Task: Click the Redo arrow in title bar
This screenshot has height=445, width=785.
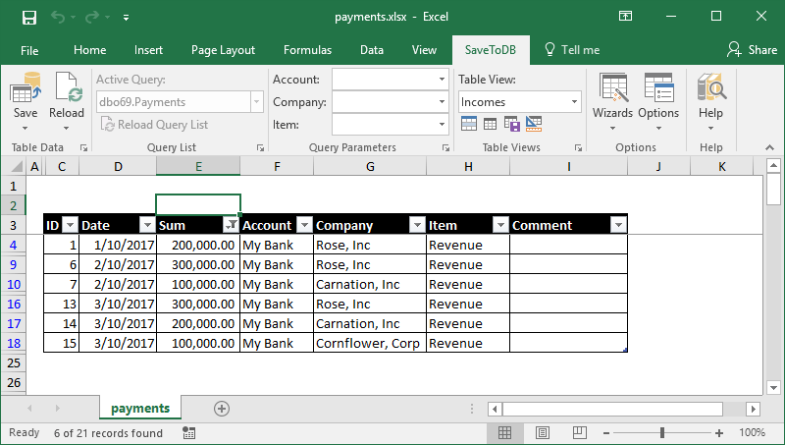Action: pyautogui.click(x=92, y=18)
